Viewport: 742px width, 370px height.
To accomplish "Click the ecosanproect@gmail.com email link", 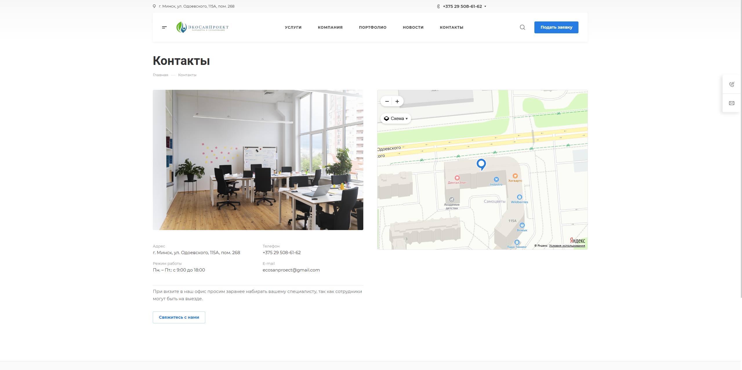I will pyautogui.click(x=291, y=270).
